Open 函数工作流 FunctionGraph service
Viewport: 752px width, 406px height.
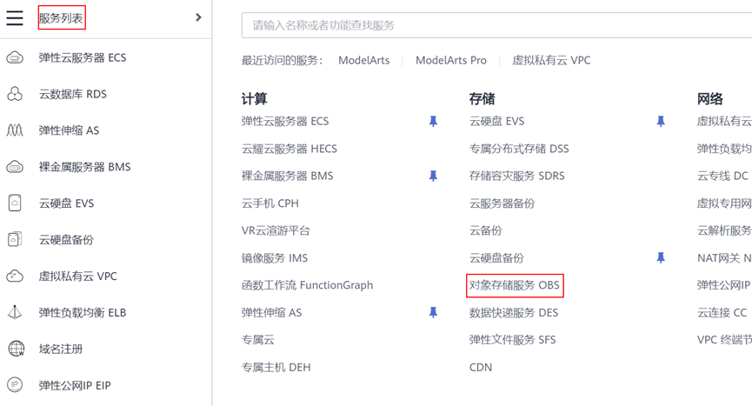(x=307, y=285)
